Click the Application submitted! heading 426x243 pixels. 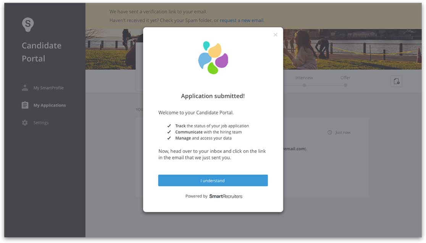tap(213, 96)
